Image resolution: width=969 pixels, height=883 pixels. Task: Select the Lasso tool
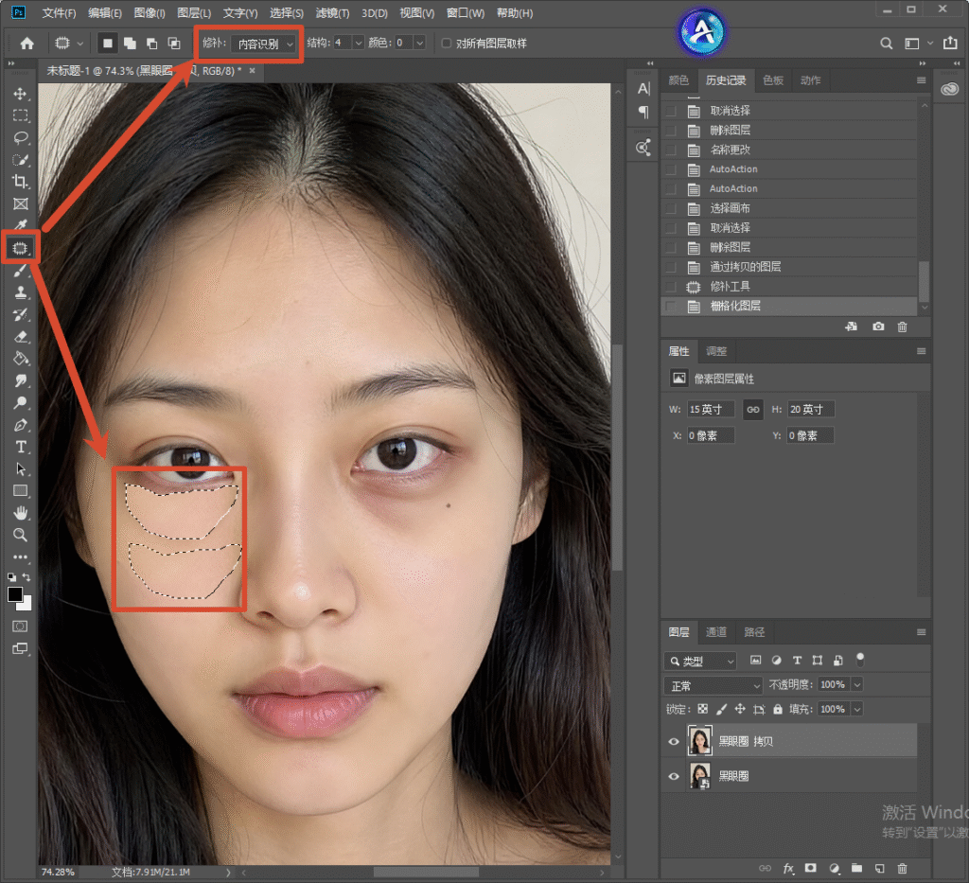click(21, 137)
